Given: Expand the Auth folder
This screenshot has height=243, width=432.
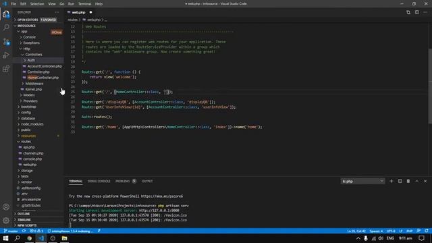Looking at the screenshot, I should tap(31, 60).
